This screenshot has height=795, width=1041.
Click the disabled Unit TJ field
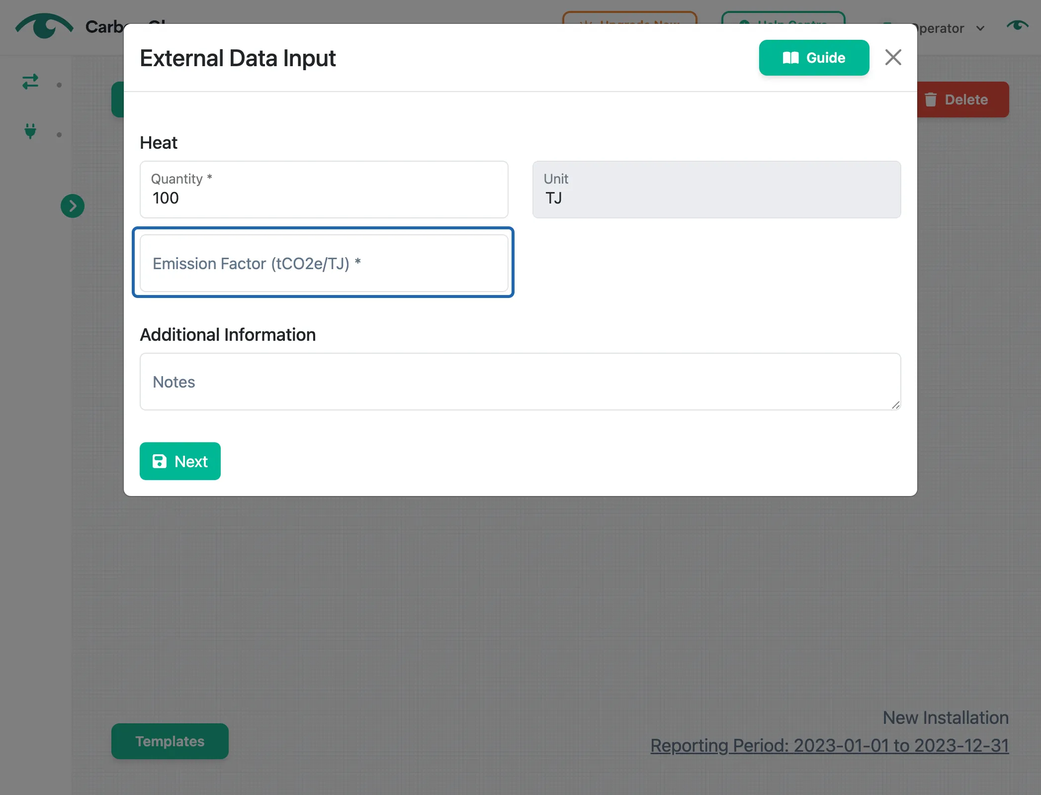pyautogui.click(x=716, y=190)
